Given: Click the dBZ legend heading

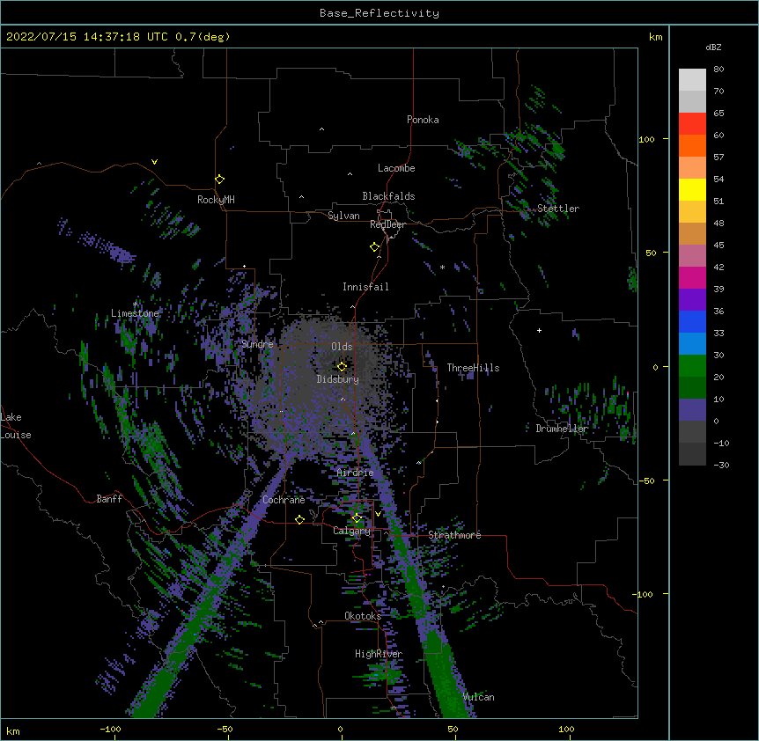Looking at the screenshot, I should tap(713, 47).
